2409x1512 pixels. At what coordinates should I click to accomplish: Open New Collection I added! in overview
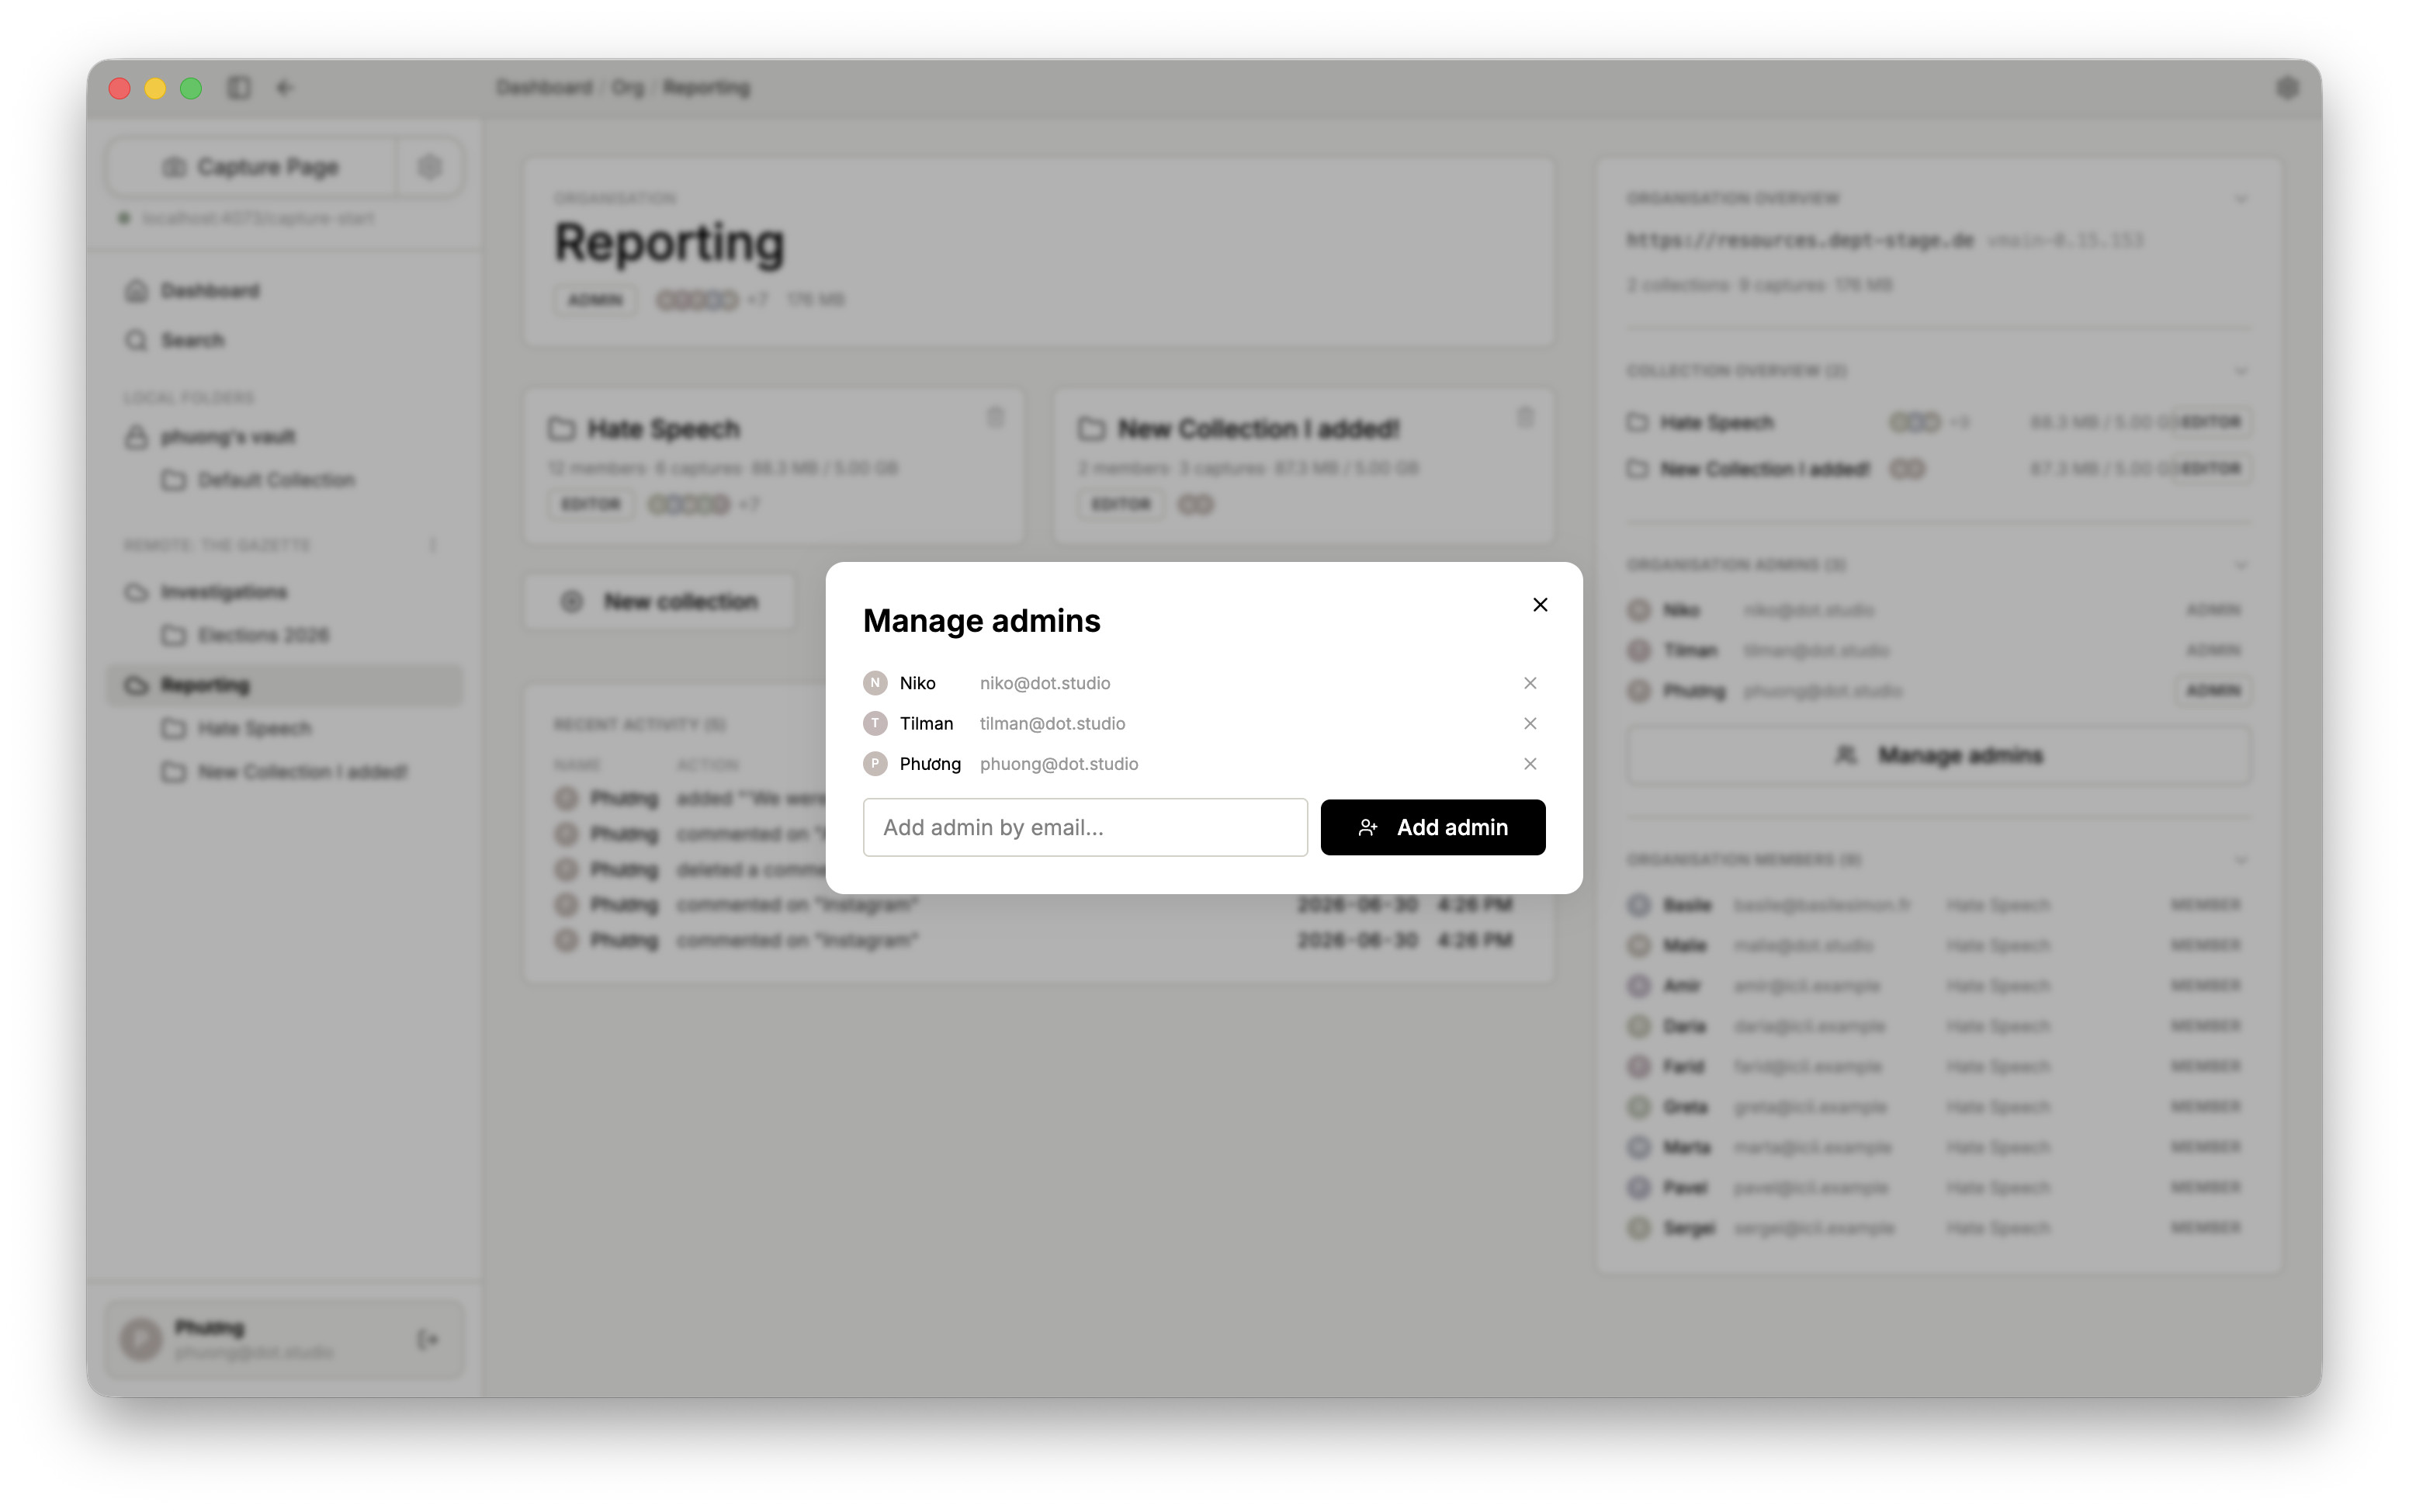pyautogui.click(x=1938, y=469)
